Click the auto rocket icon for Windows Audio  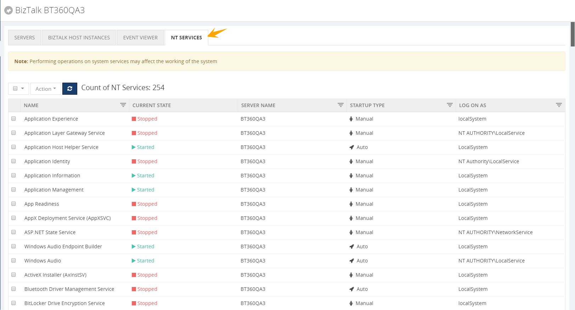click(x=351, y=261)
